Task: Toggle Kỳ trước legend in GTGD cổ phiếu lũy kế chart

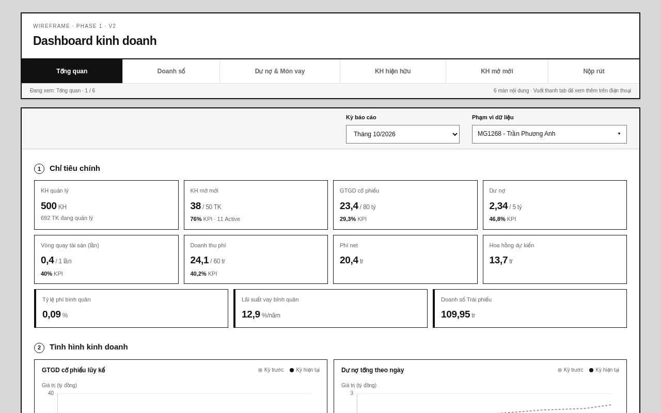Action: pos(271,370)
